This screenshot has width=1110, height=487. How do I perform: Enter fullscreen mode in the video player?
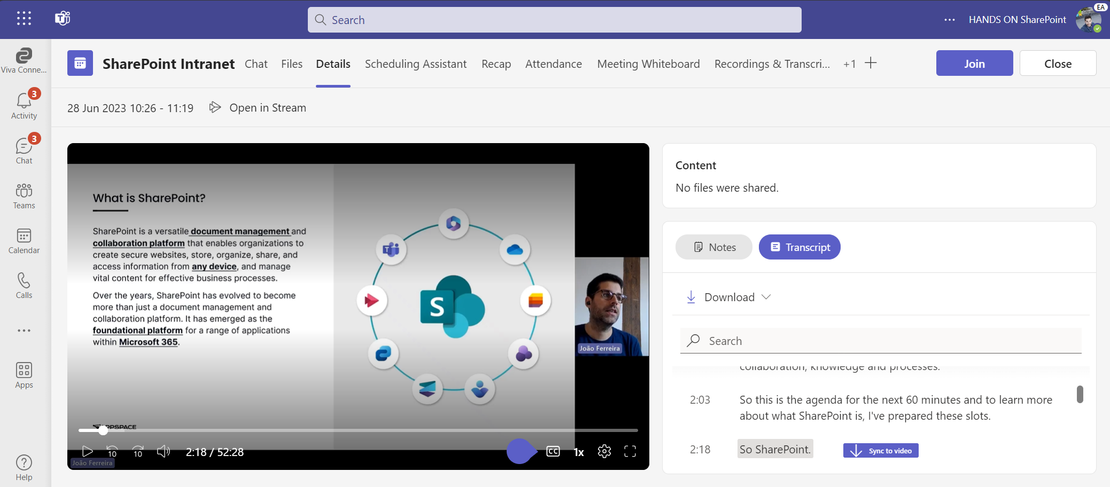pos(631,451)
